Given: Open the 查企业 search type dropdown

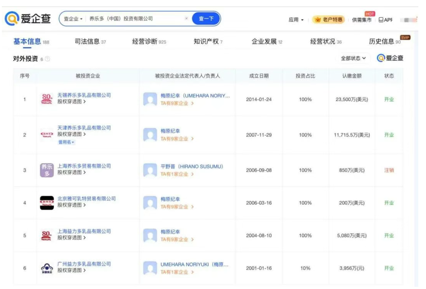Looking at the screenshot, I should point(73,19).
